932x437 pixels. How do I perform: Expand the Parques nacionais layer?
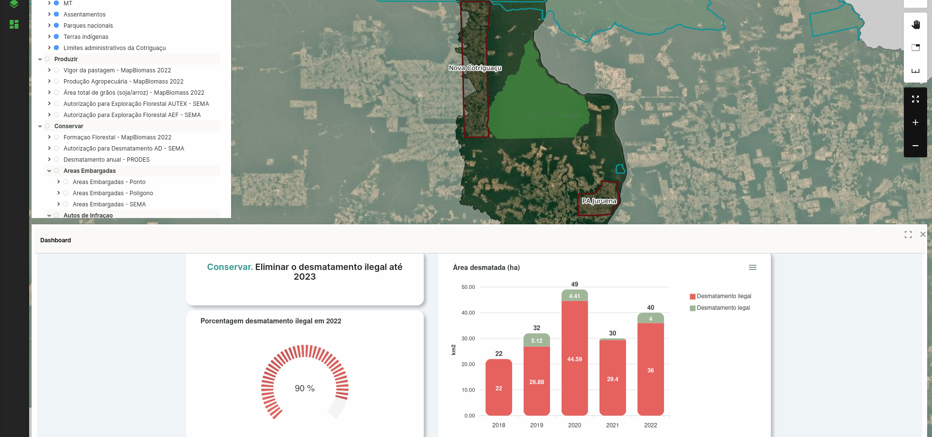(49, 26)
